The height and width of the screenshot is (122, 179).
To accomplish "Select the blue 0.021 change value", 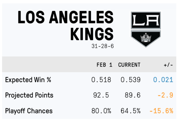I will (163, 80).
